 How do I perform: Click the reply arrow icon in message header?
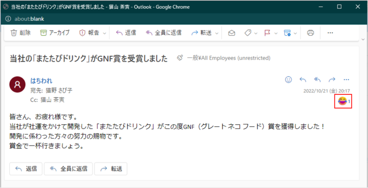pyautogui.click(x=303, y=79)
